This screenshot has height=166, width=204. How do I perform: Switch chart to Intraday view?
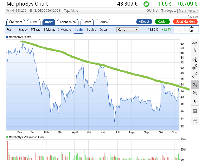pos(22,30)
